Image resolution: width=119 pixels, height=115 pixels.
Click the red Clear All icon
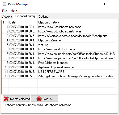point(39,99)
